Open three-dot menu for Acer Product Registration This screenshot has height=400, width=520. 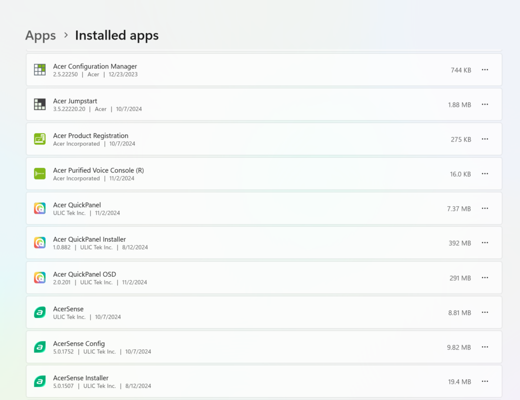[484, 139]
